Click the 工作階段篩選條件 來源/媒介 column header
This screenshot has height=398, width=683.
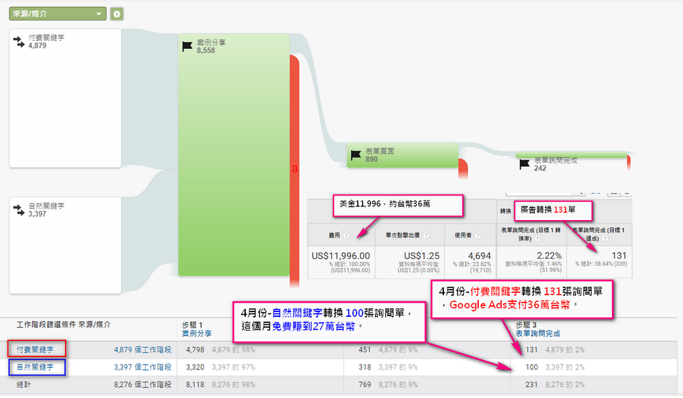tap(64, 324)
